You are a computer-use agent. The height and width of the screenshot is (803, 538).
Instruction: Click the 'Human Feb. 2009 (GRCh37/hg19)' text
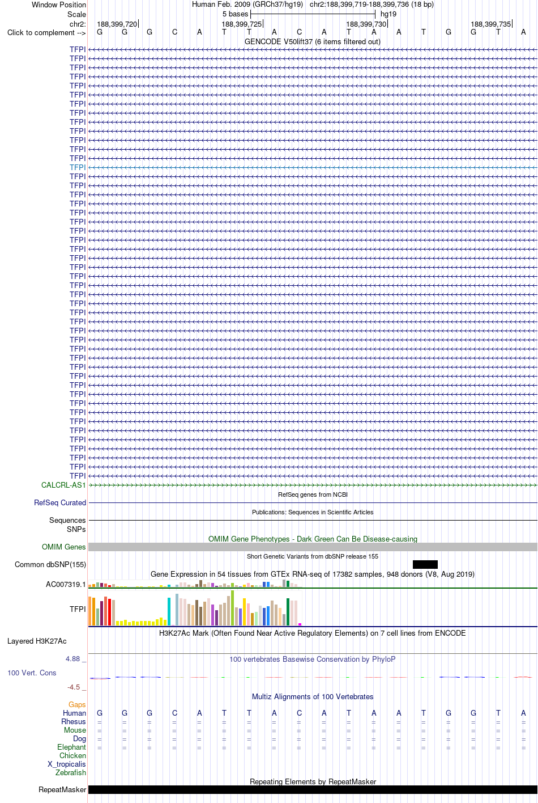coord(247,4)
